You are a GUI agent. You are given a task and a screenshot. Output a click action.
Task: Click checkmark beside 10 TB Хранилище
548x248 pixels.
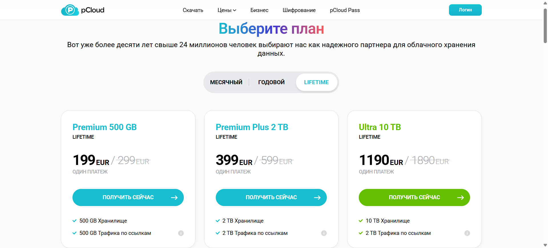[x=361, y=221]
